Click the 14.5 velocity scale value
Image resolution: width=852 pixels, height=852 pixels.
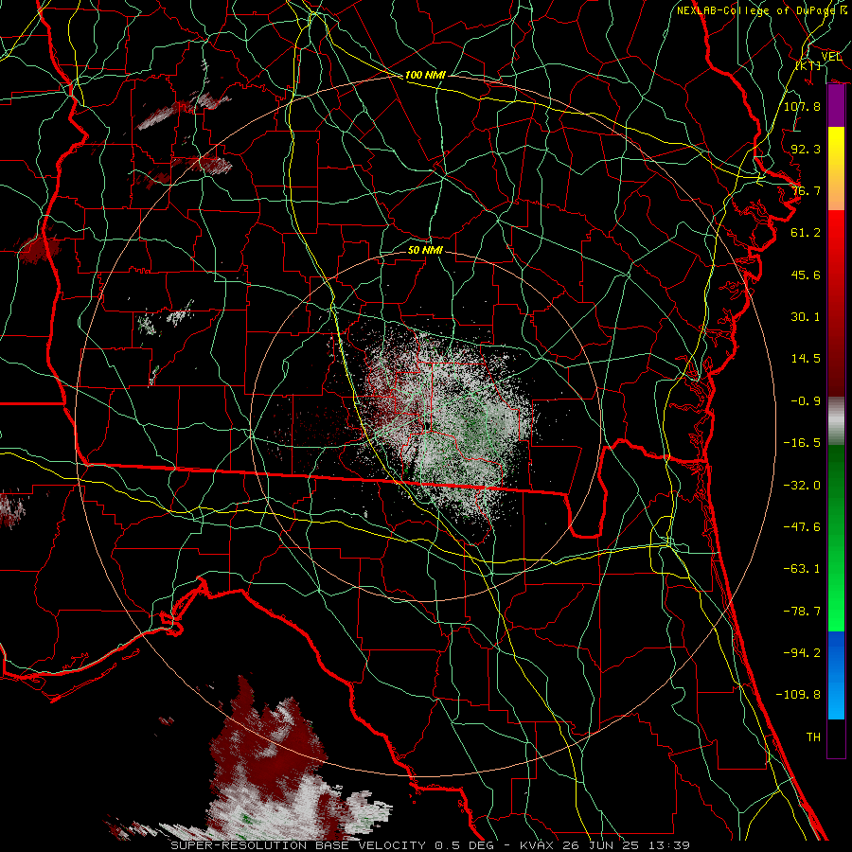pyautogui.click(x=806, y=359)
